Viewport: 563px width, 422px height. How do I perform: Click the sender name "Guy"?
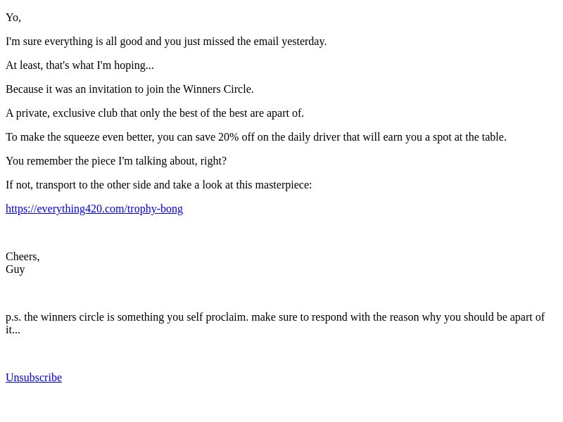click(15, 270)
